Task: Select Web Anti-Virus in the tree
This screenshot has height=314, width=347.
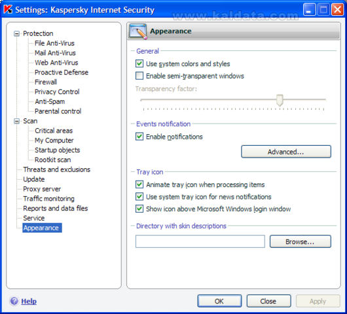Action: pyautogui.click(x=56, y=63)
